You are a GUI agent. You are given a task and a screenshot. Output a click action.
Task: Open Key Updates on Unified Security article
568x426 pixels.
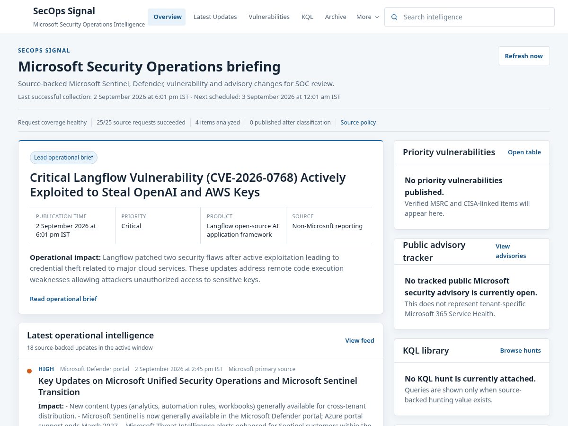point(198,386)
